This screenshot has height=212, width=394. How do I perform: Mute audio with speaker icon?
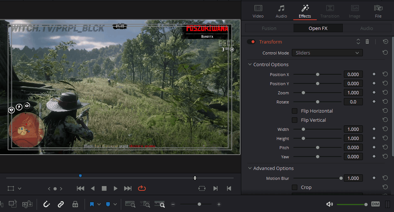[330, 204]
